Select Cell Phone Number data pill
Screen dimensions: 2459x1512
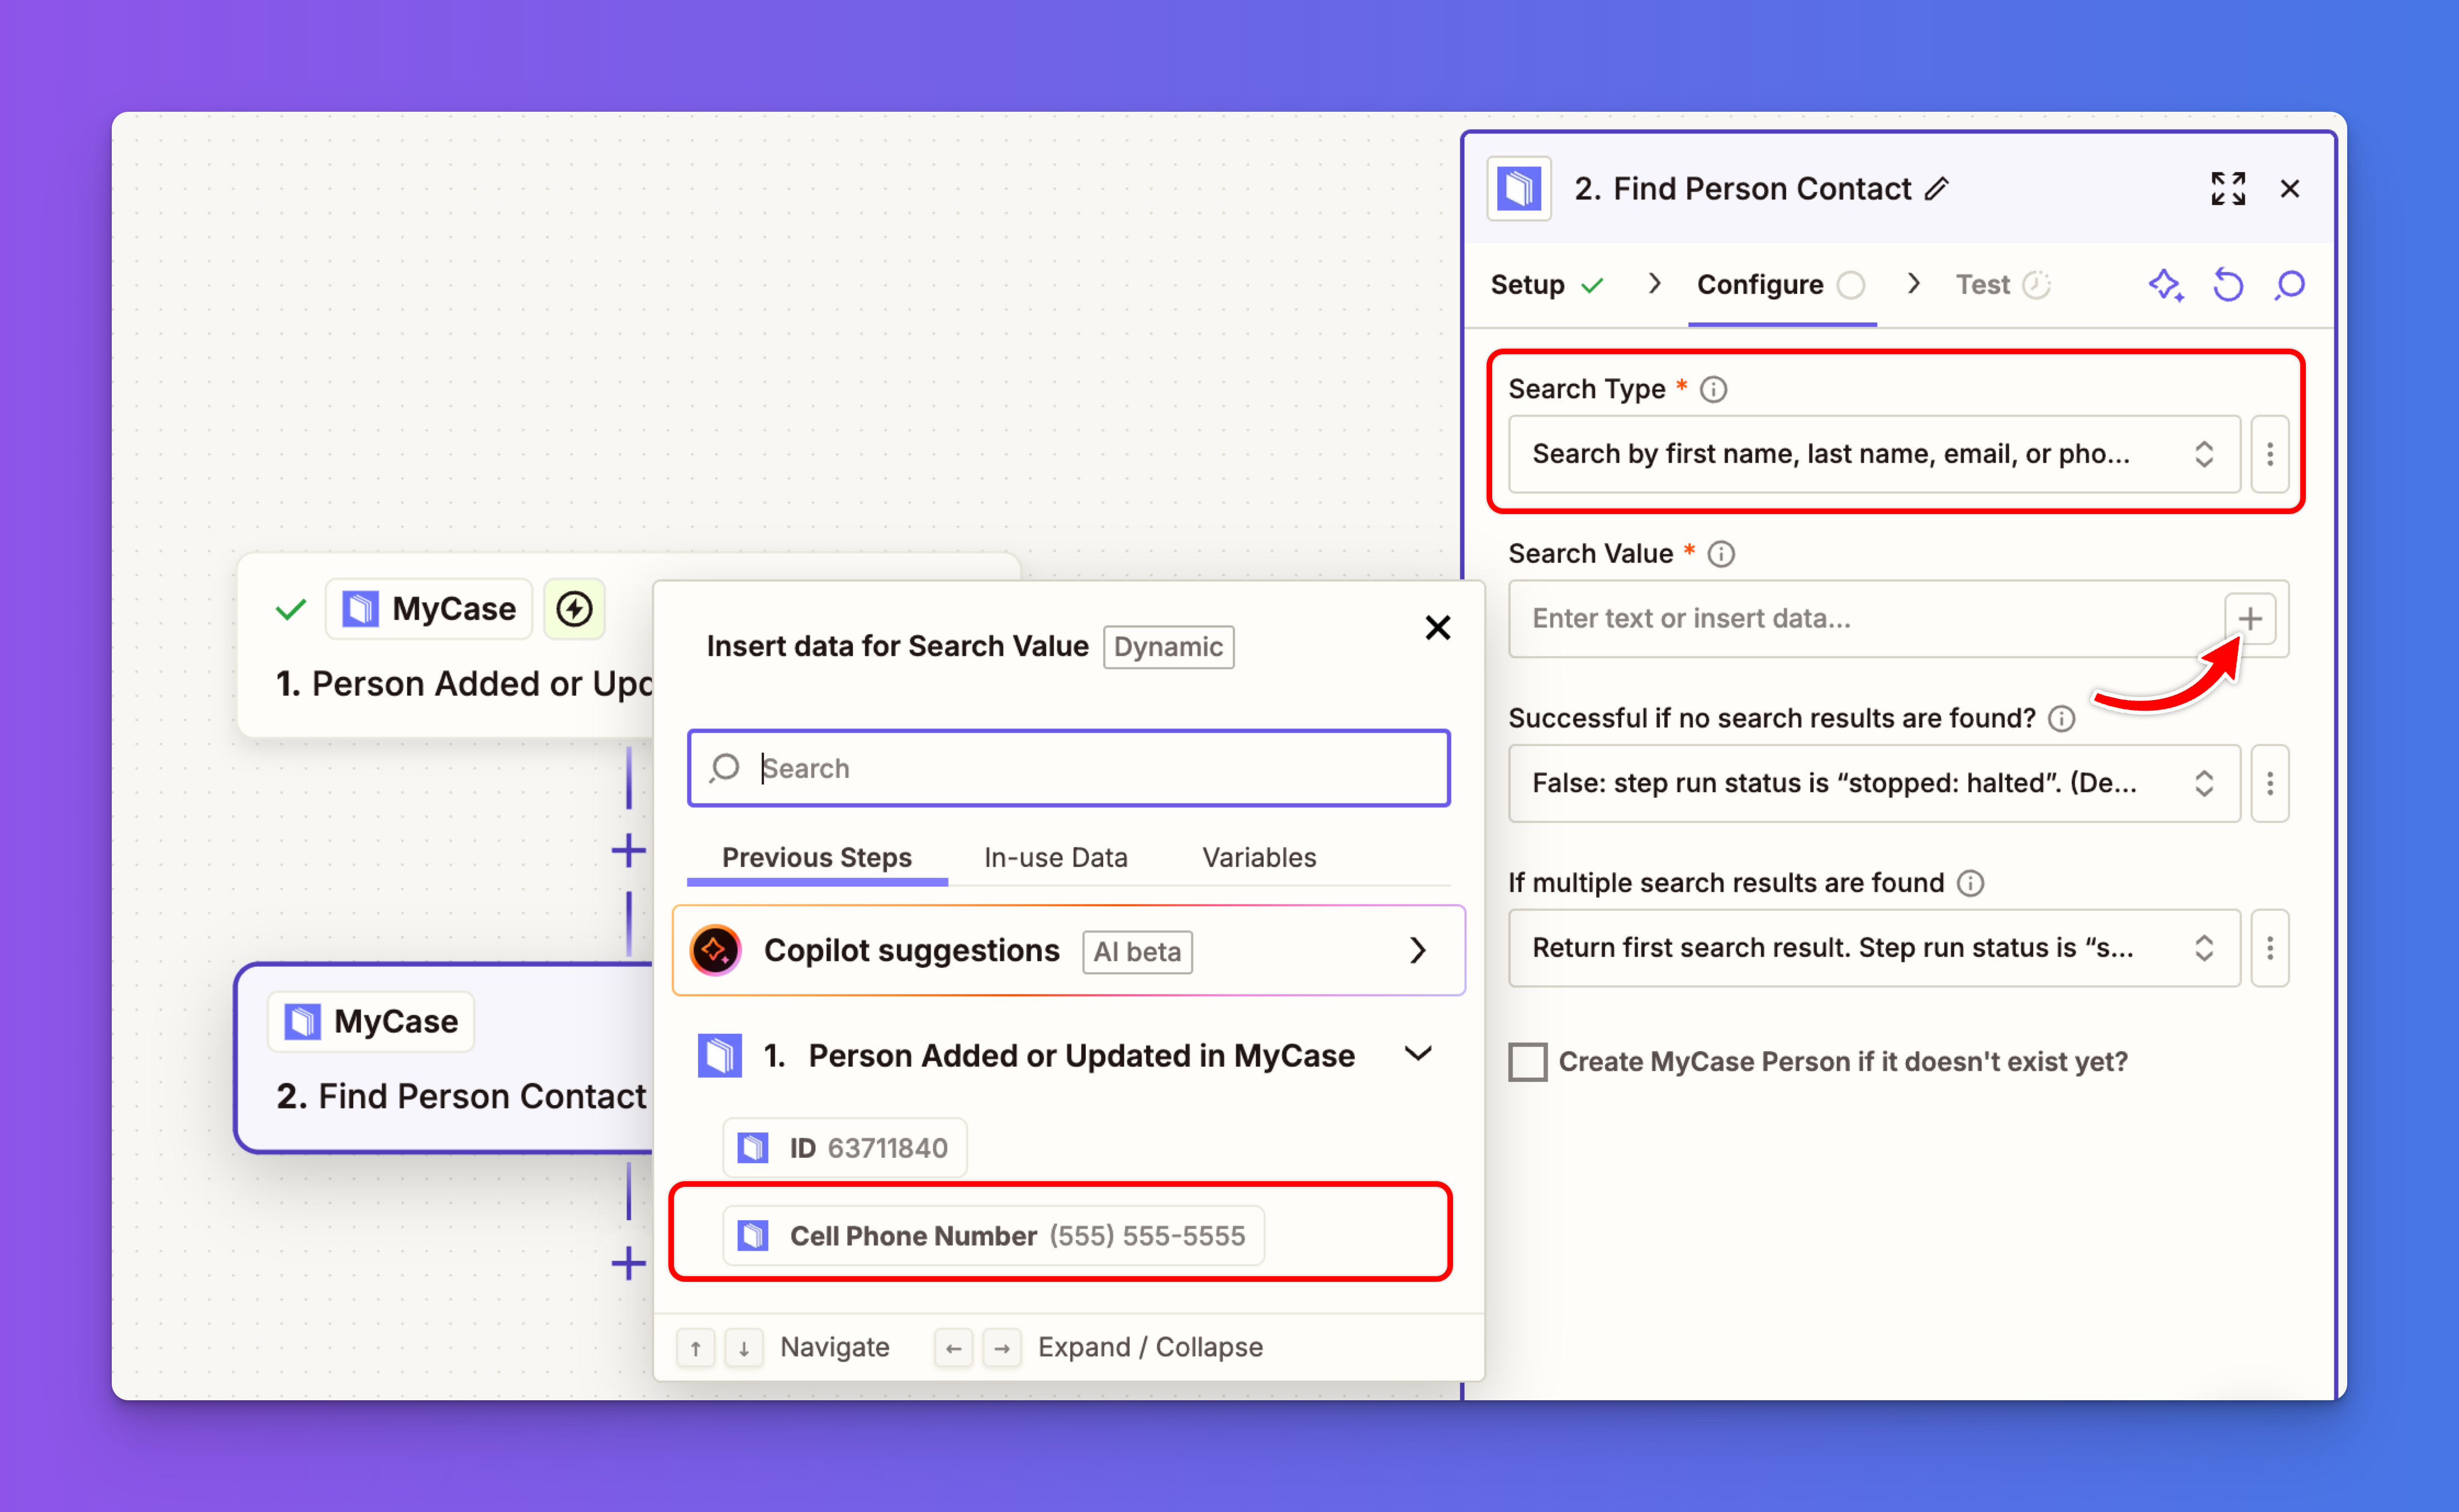(x=993, y=1235)
